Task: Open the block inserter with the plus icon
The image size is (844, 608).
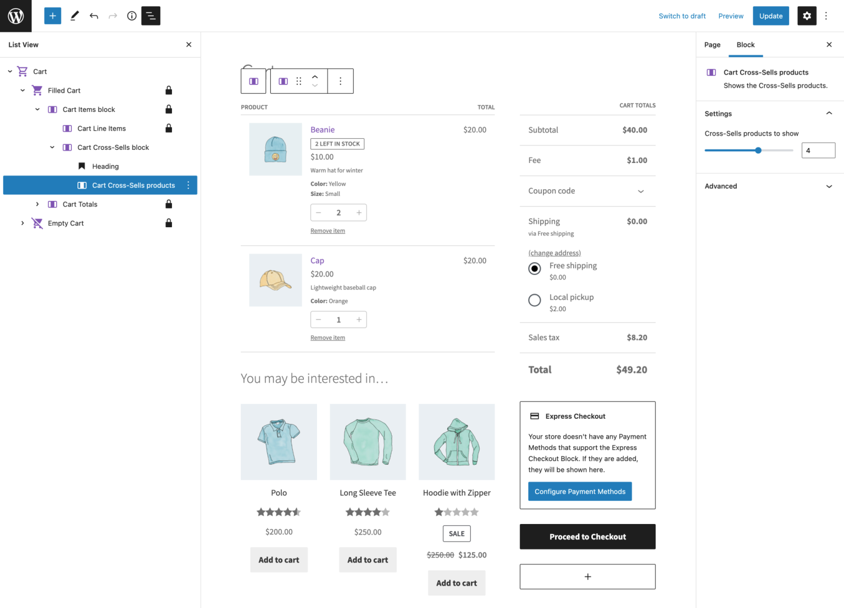Action: [52, 15]
